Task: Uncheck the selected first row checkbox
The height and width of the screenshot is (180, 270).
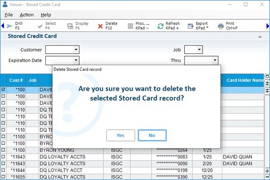Action: (x=4, y=90)
